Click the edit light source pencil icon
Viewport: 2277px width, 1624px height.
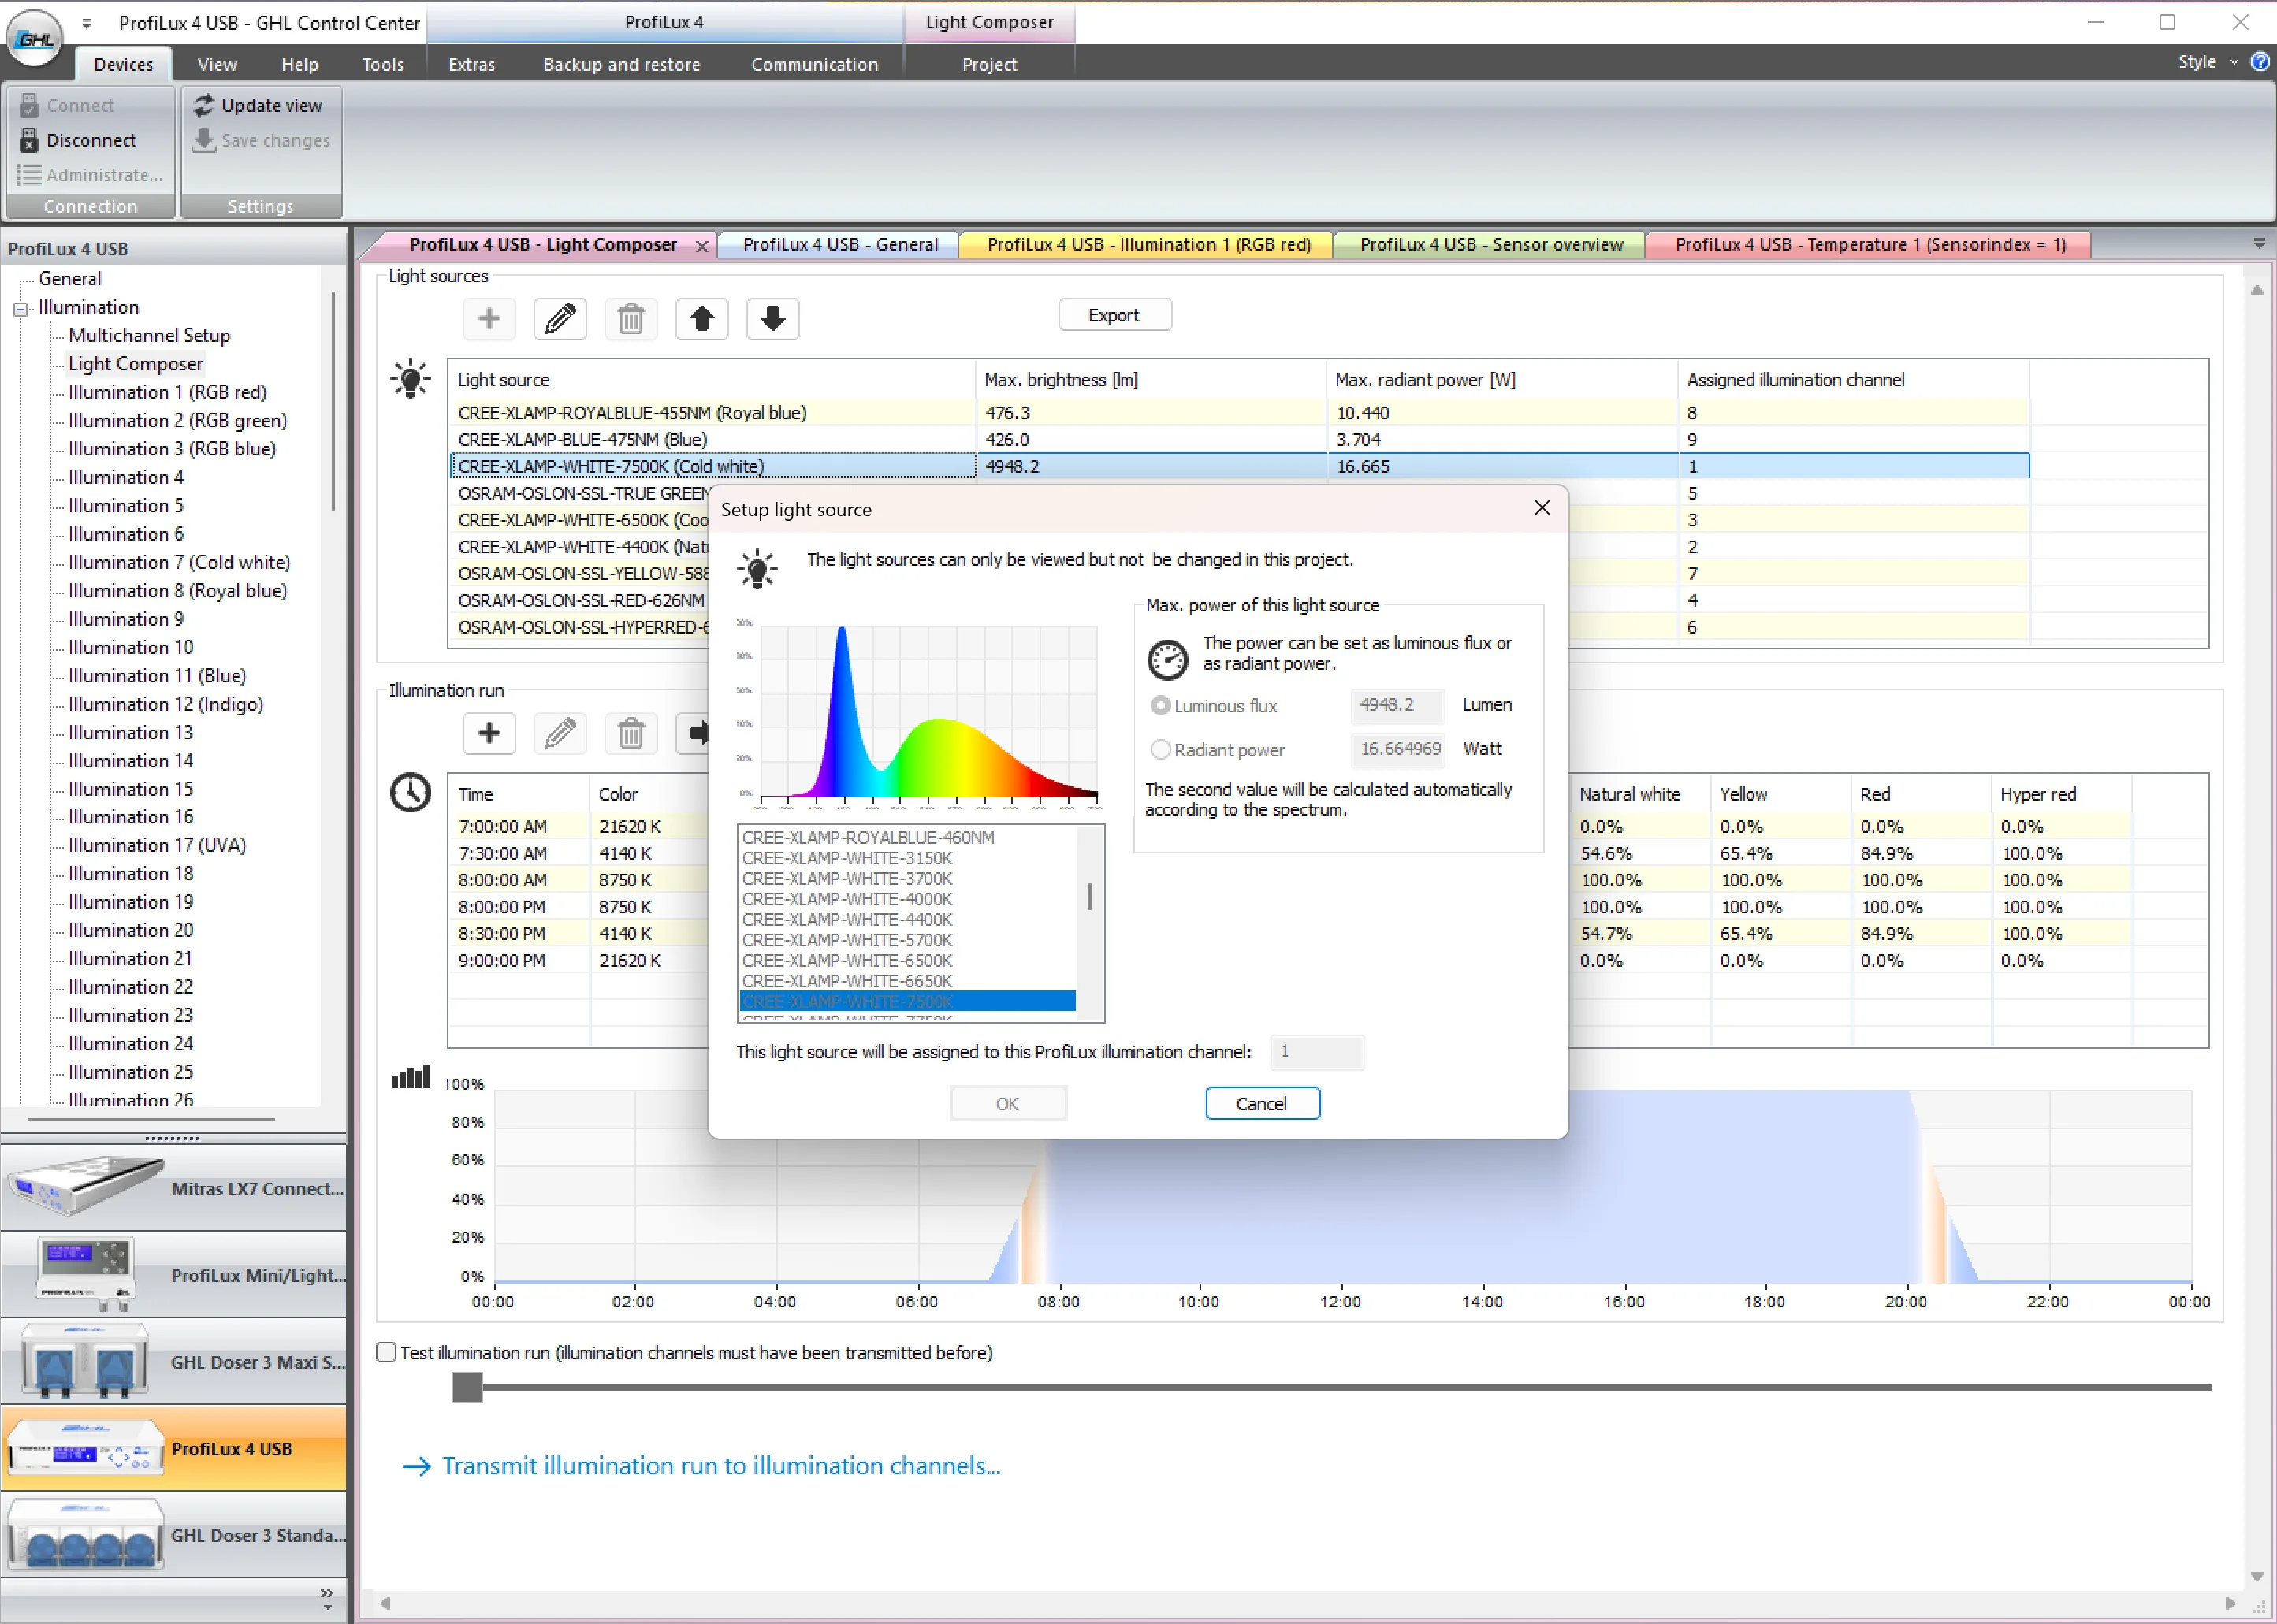point(560,319)
